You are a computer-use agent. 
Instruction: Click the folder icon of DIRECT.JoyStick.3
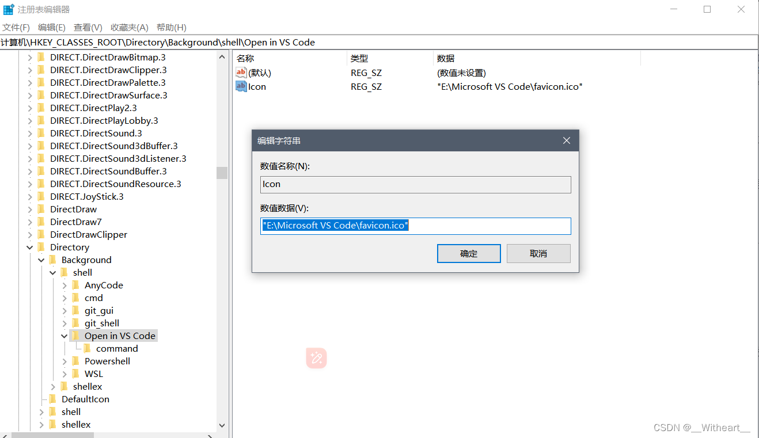click(41, 196)
